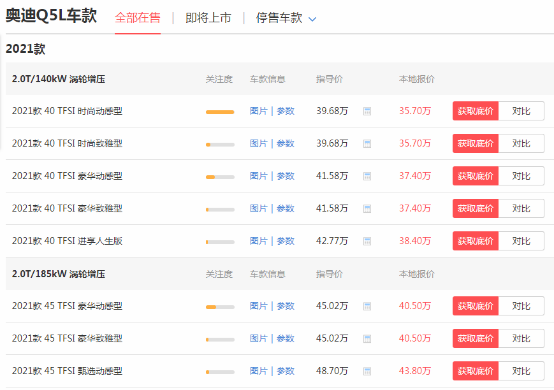Open the loan calculator for 40 TFSI 时尚致雅型

point(367,143)
